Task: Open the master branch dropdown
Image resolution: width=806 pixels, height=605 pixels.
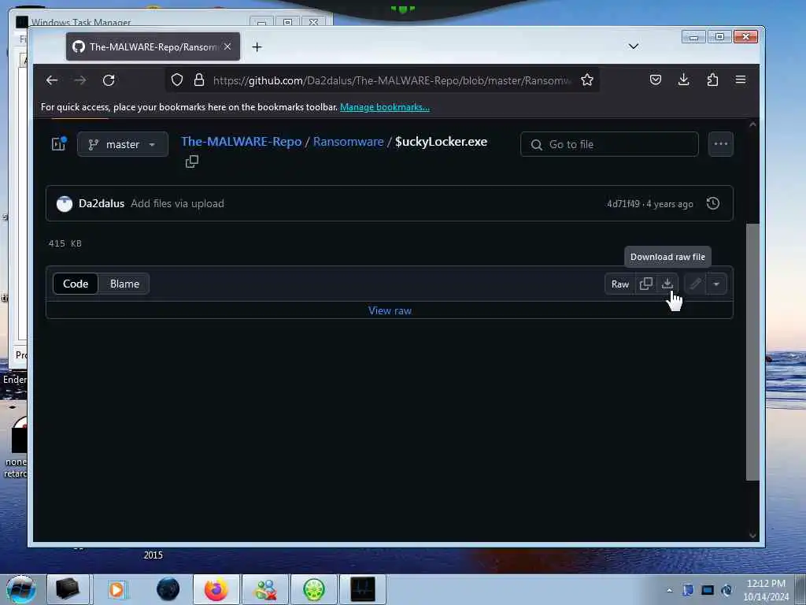Action: click(x=122, y=144)
